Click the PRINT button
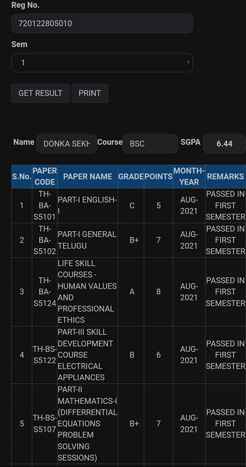 89,93
